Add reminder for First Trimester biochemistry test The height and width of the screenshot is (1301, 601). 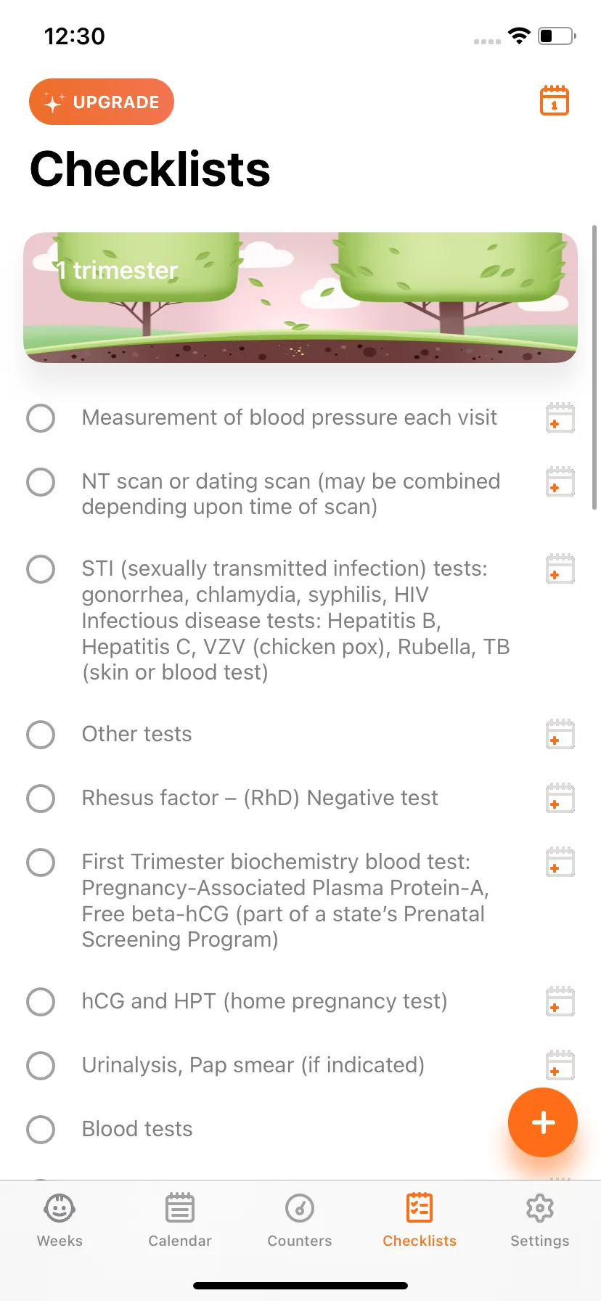click(x=560, y=862)
